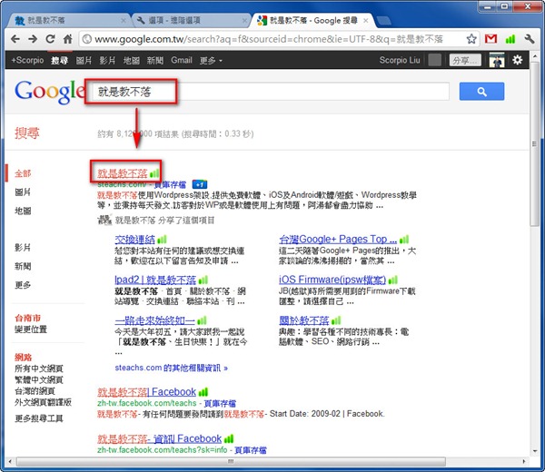Viewport: 545px width, 472px height.
Task: Bookmark this page with the star icon
Action: click(471, 39)
